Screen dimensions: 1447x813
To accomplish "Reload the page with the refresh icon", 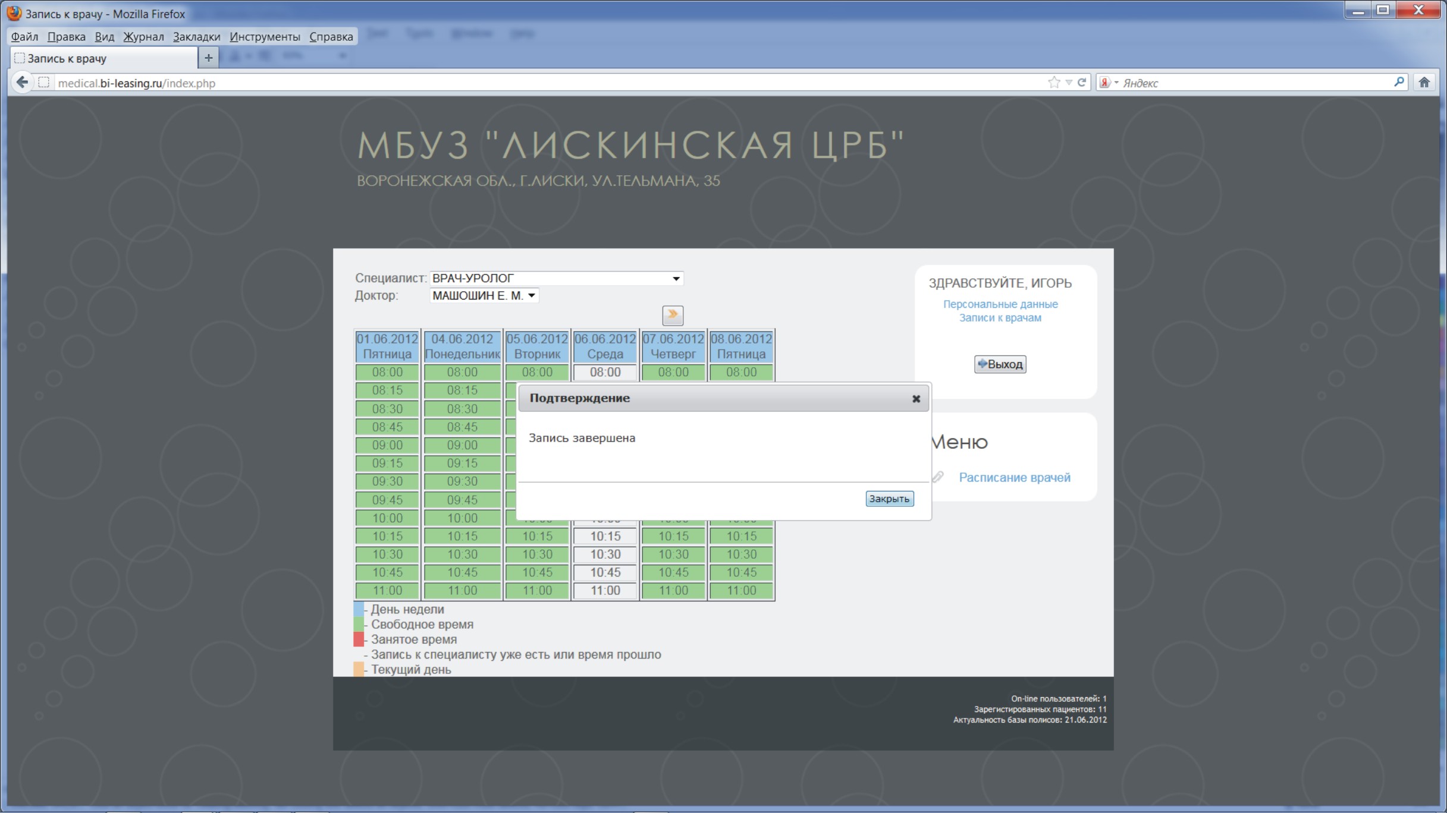I will (x=1082, y=83).
